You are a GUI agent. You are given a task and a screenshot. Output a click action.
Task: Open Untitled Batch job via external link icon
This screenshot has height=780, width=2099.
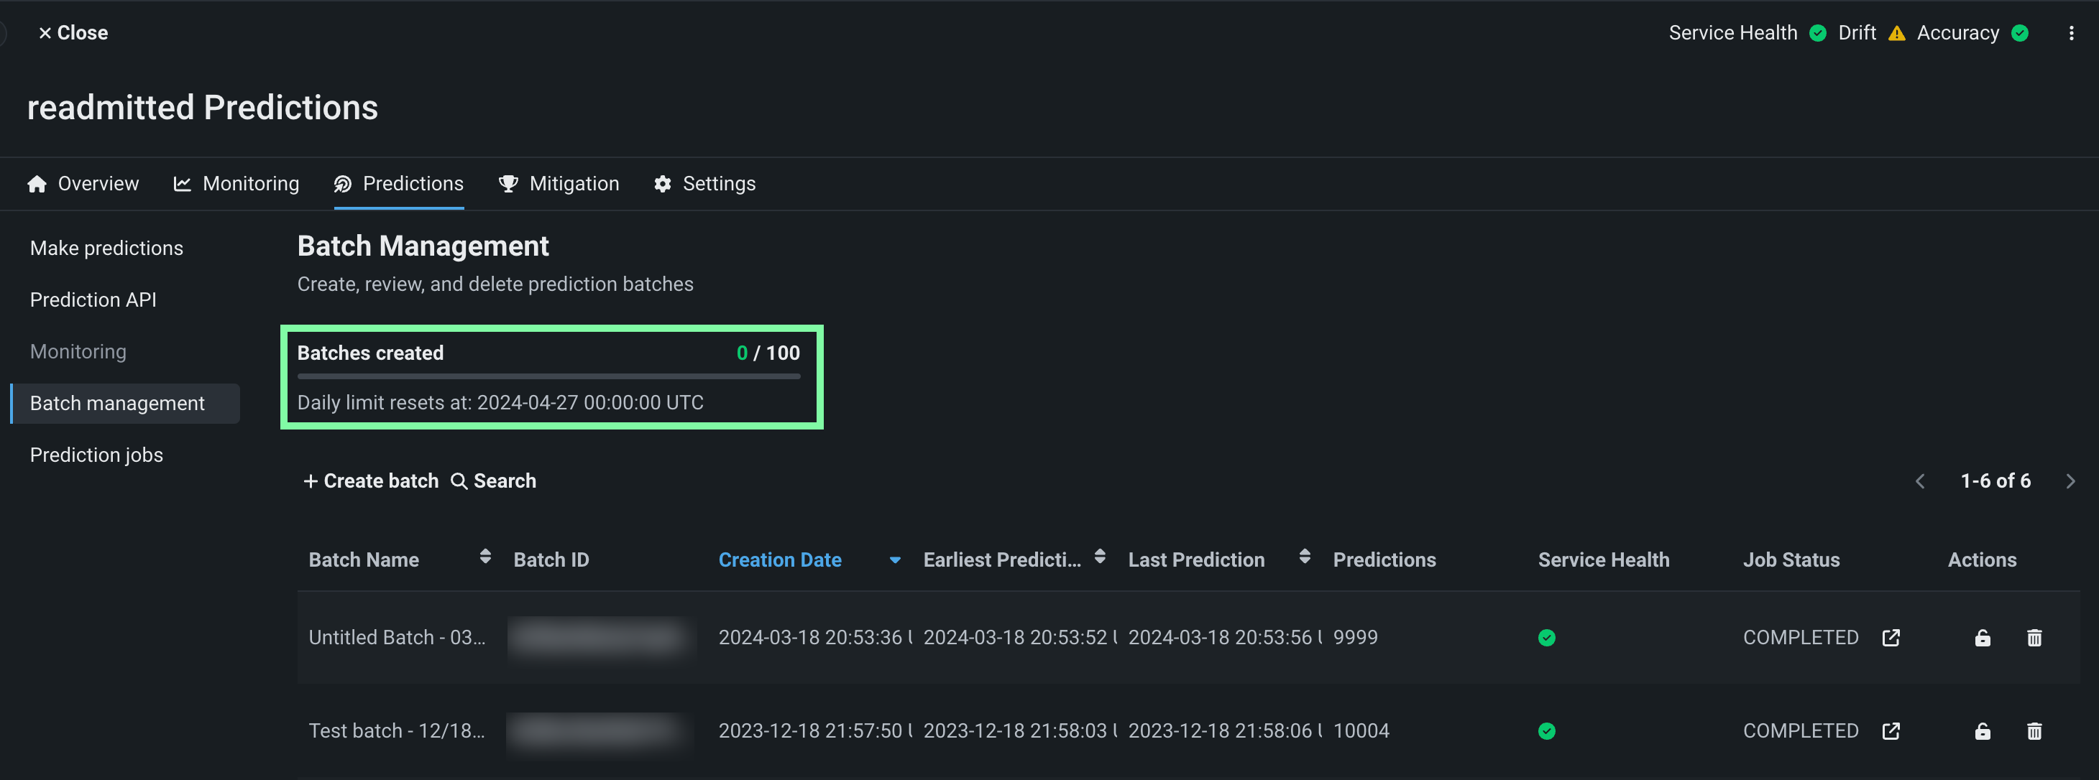pyautogui.click(x=1891, y=638)
